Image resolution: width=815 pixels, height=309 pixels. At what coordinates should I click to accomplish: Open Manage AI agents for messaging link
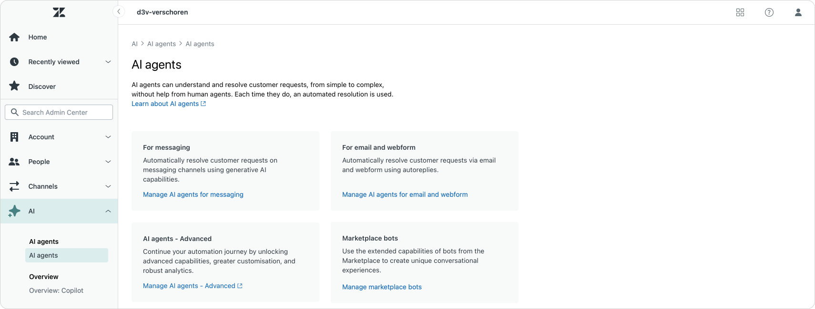coord(193,194)
